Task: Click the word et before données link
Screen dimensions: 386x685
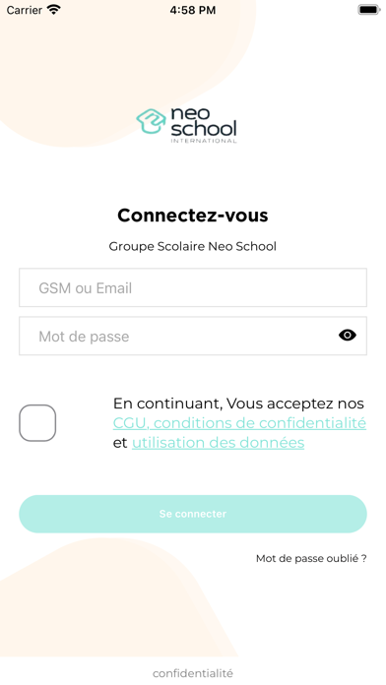Action: [120, 443]
